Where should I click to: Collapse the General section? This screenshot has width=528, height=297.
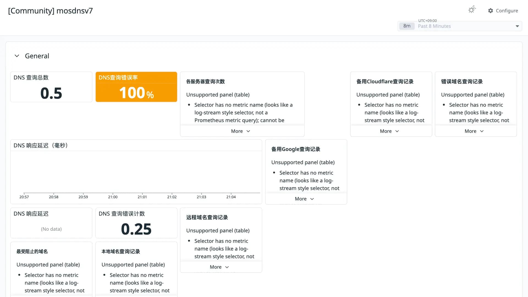(17, 56)
